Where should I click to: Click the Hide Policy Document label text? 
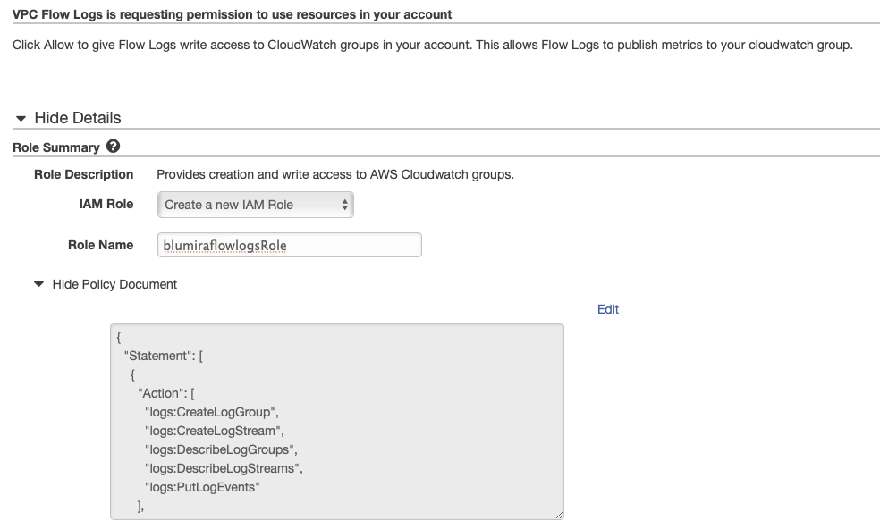click(x=114, y=284)
